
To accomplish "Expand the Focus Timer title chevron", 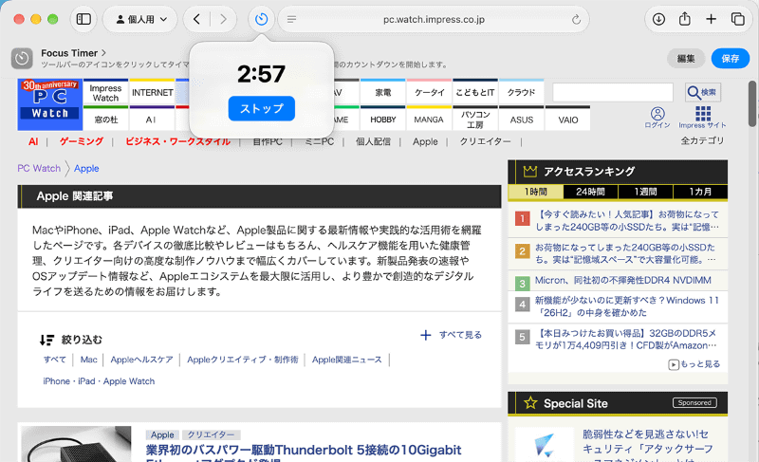I will tap(103, 53).
